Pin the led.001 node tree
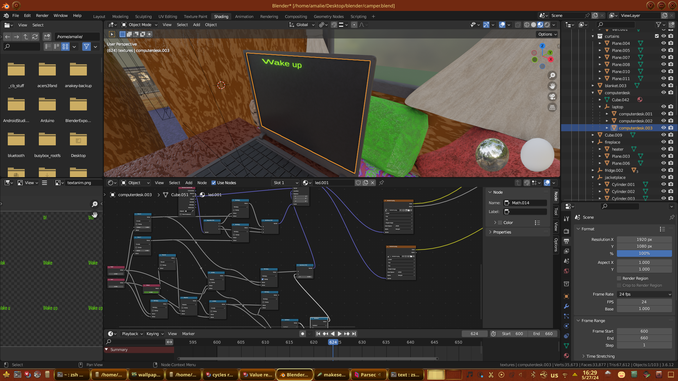Screen dimensions: 678x381 click(381, 183)
